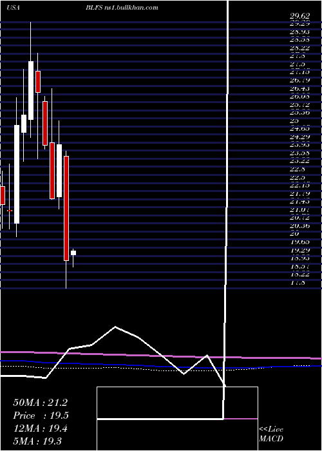Click the 20 price axis label
Viewport: 322px width, 451px height.
(295, 233)
